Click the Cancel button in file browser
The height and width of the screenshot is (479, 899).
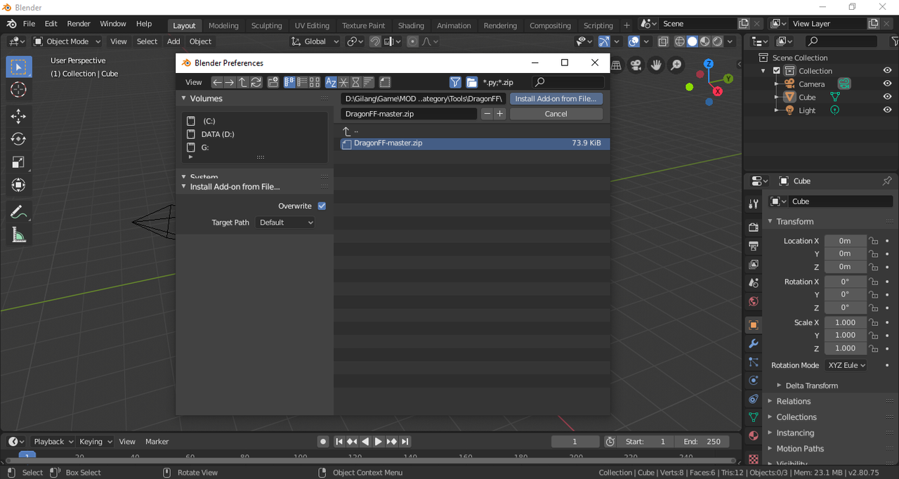tap(556, 114)
